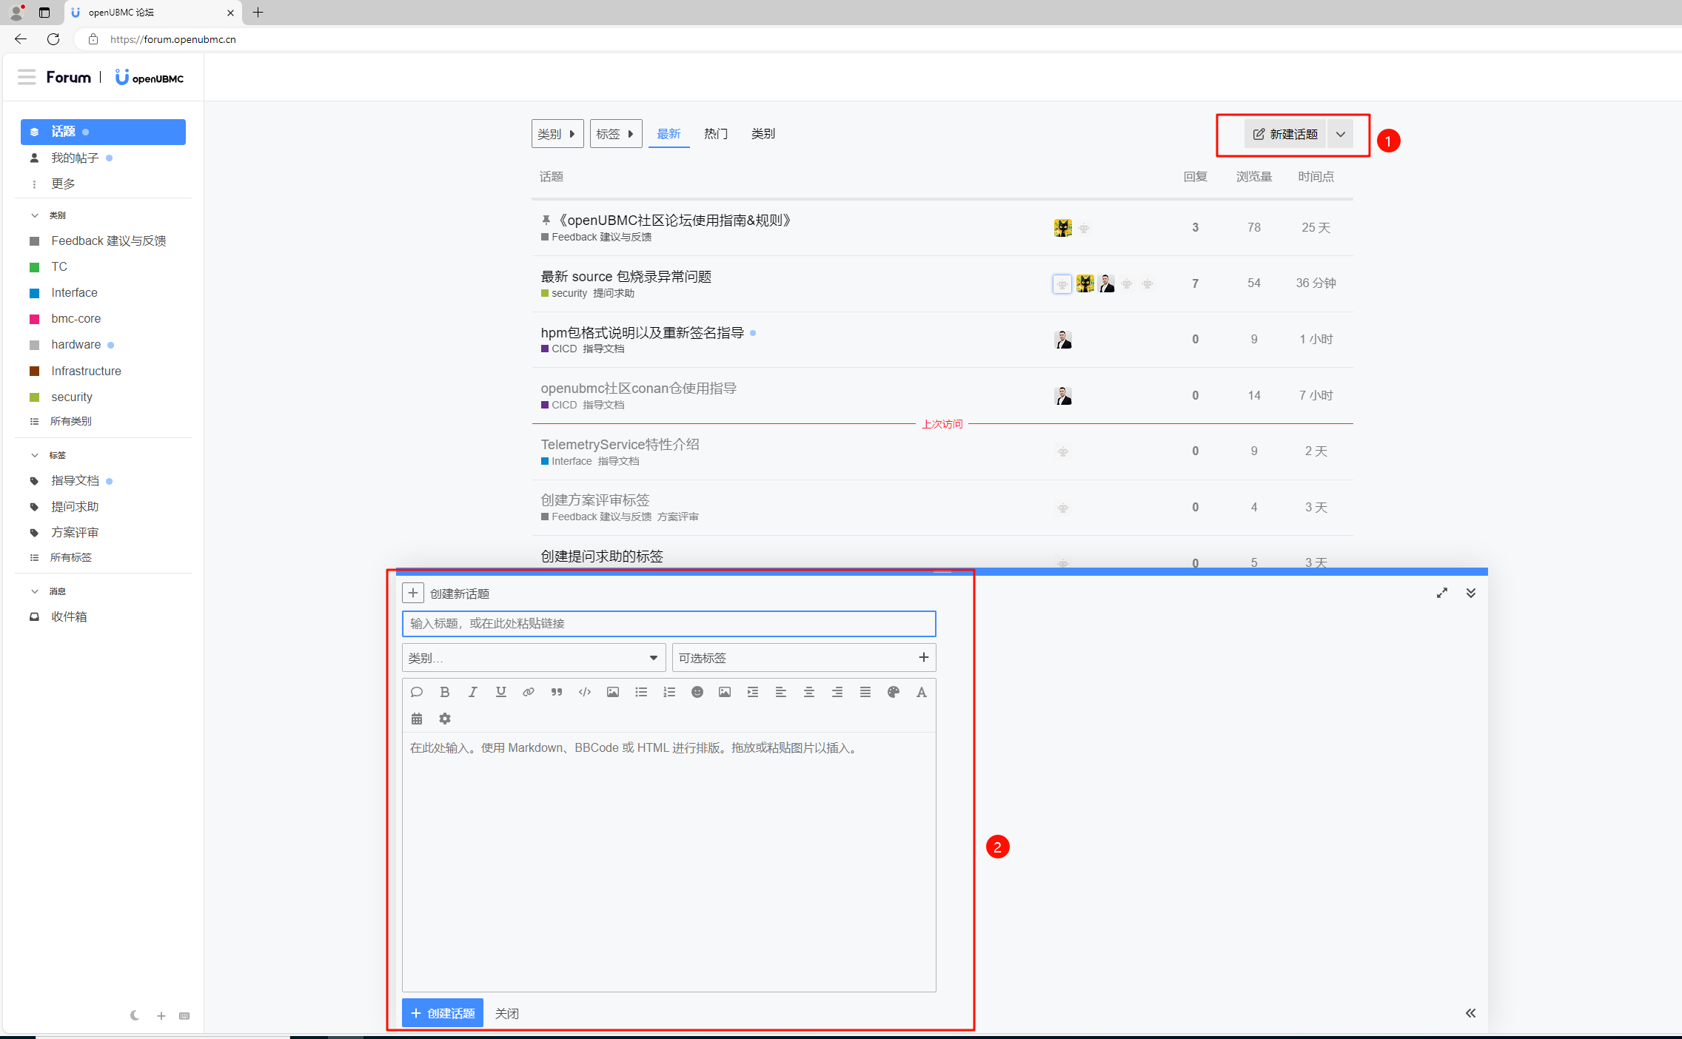Insert a blockquote using the quote icon
Viewport: 1682px width, 1039px height.
pyautogui.click(x=557, y=692)
